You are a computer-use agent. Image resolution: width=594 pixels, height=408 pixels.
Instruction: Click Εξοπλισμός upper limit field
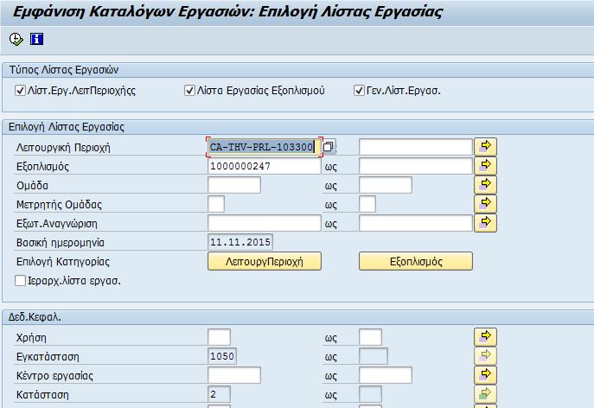point(416,166)
